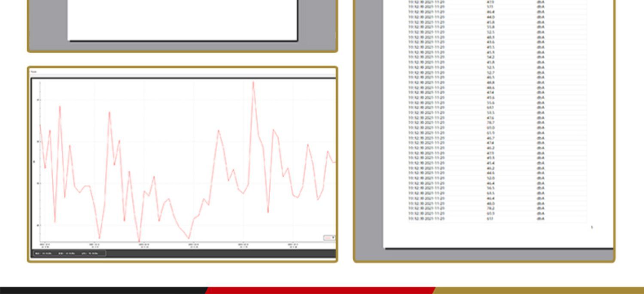Select the third reading in the chart status bar
Image resolution: width=644 pixels, height=294 pixels.
click(x=90, y=253)
